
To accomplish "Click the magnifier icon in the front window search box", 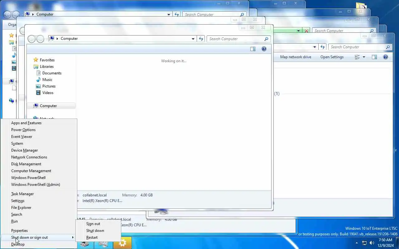I will pos(266,39).
